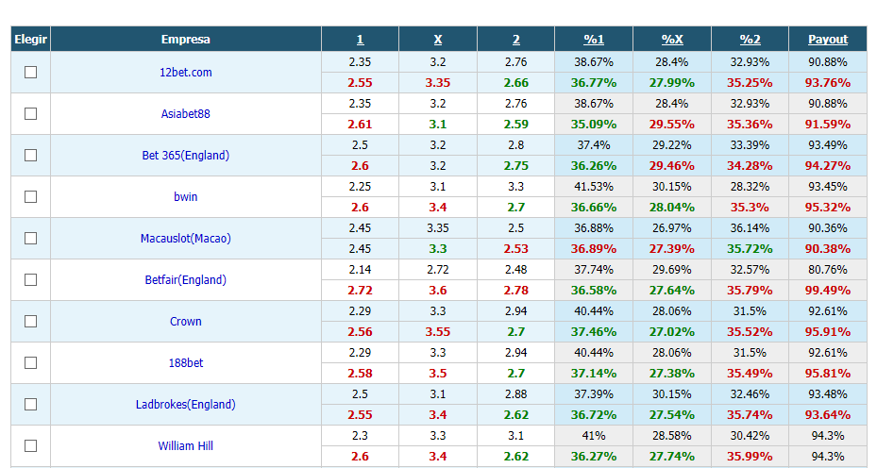This screenshot has width=877, height=468.
Task: Sort by the %X column header
Action: pos(672,39)
